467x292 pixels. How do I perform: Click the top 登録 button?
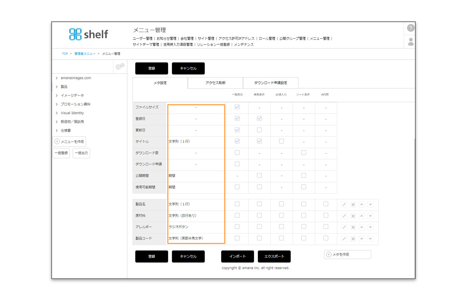152,68
